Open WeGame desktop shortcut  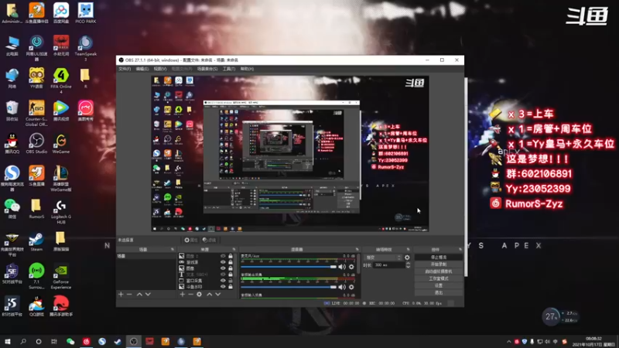[x=61, y=143]
